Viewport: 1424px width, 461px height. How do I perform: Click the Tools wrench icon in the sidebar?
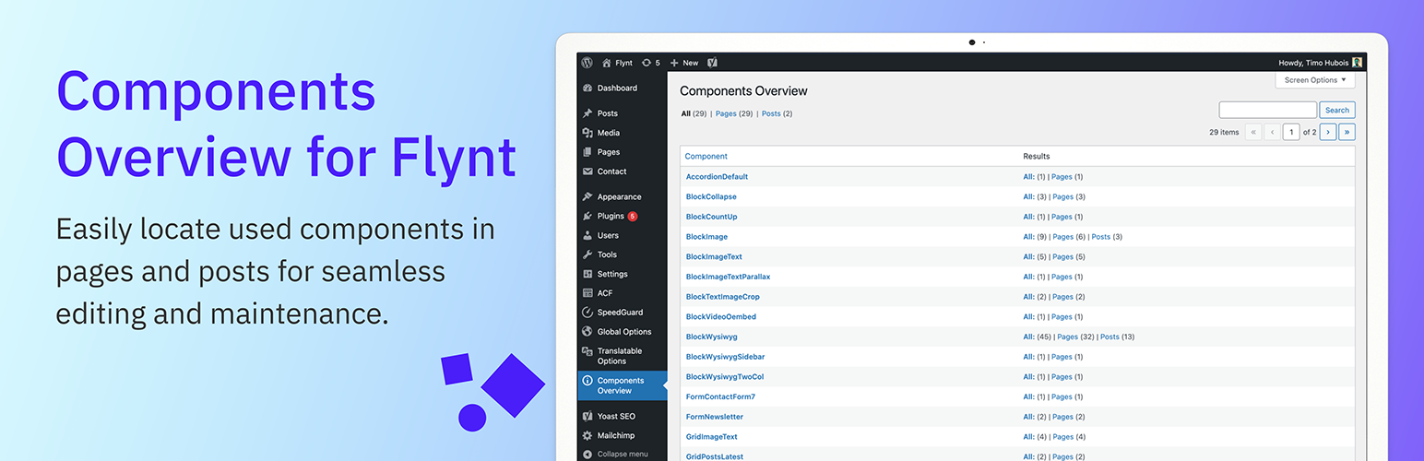click(587, 254)
